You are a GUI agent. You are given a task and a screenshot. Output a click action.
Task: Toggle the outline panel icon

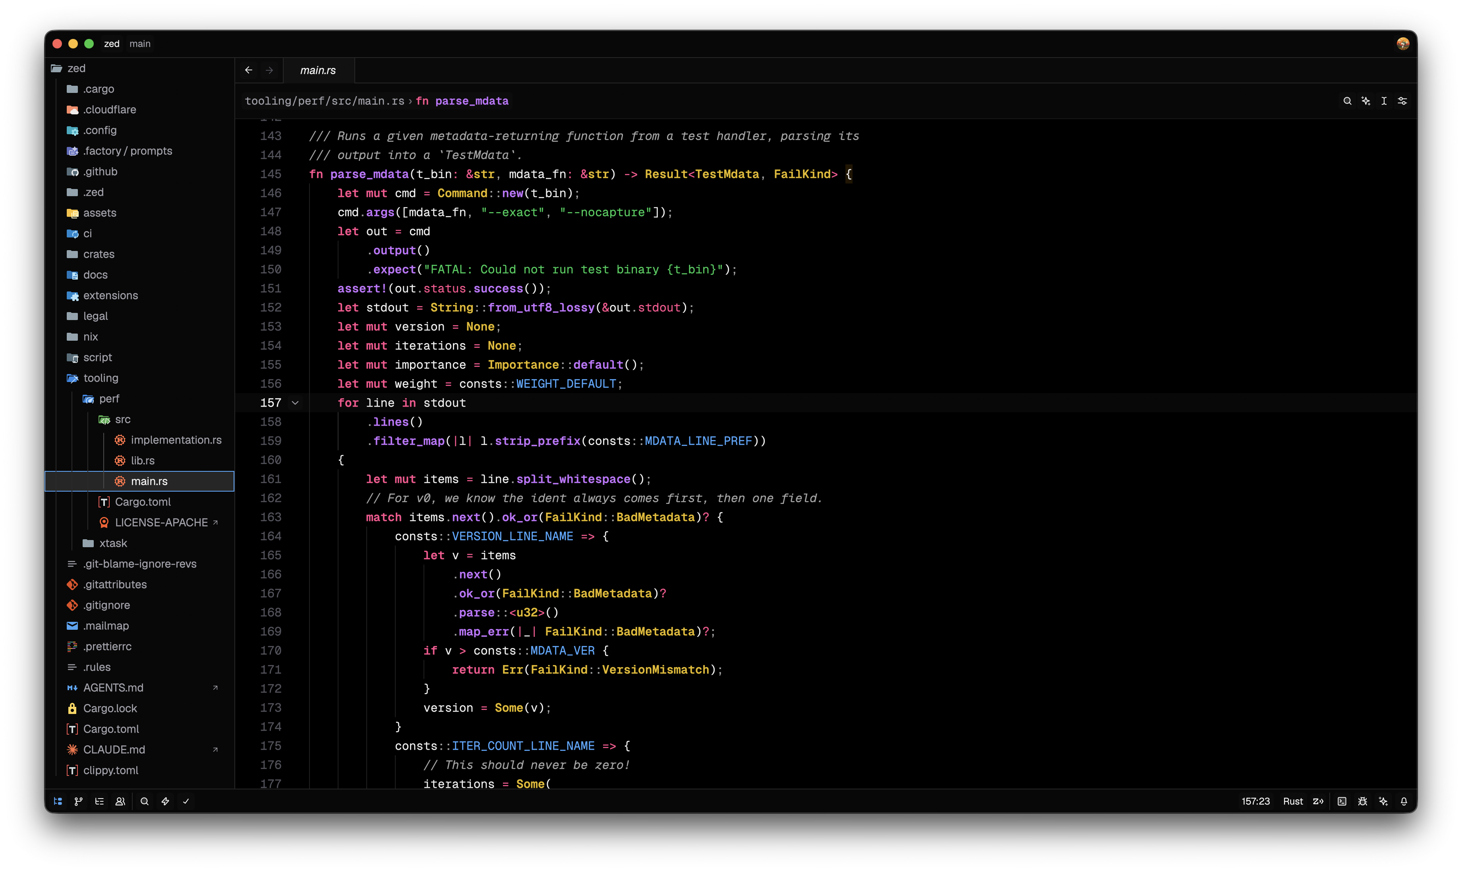click(x=99, y=801)
